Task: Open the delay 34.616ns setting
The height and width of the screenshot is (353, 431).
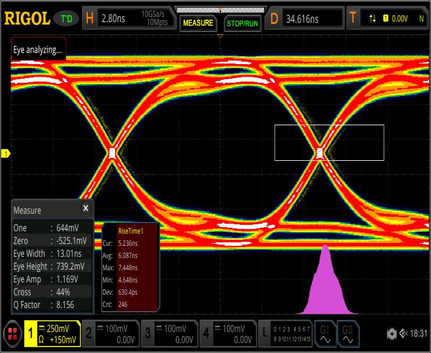Action: coord(305,19)
